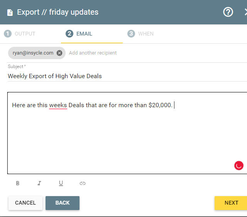Remove ryan@insycle.com recipient chip
Viewport: 247px width, 217px height.
click(59, 53)
